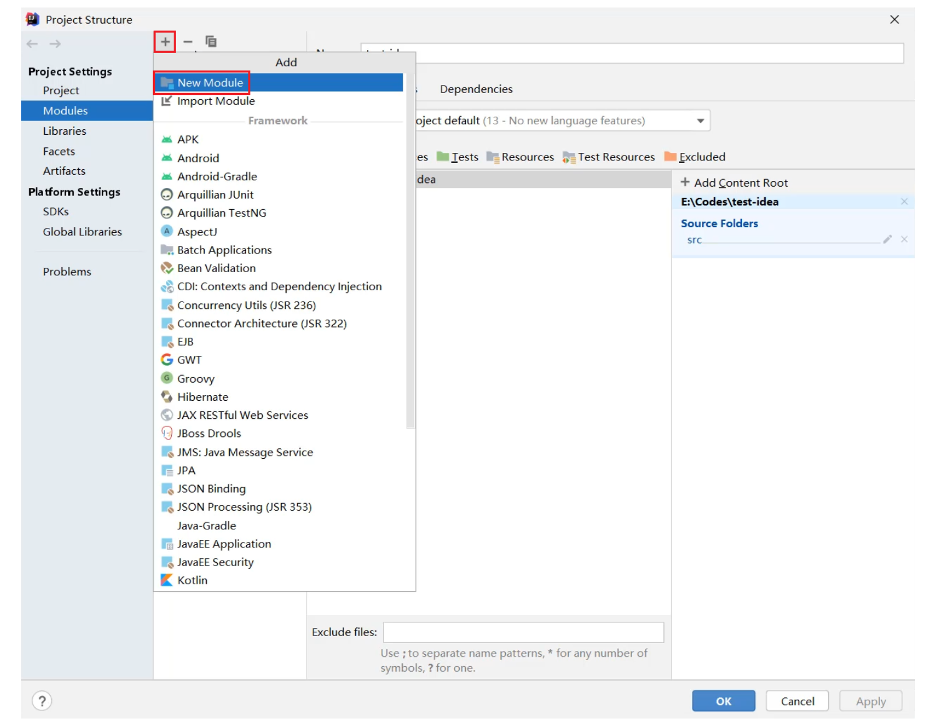Click the plus Add button in toolbar

pyautogui.click(x=165, y=42)
